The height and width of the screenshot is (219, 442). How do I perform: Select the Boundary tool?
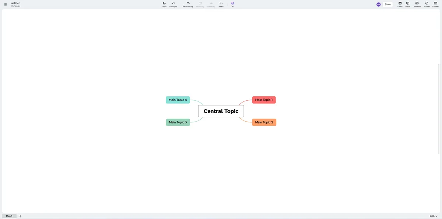tap(200, 4)
